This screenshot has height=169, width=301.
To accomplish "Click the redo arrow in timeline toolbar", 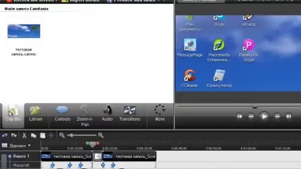I will (14, 135).
